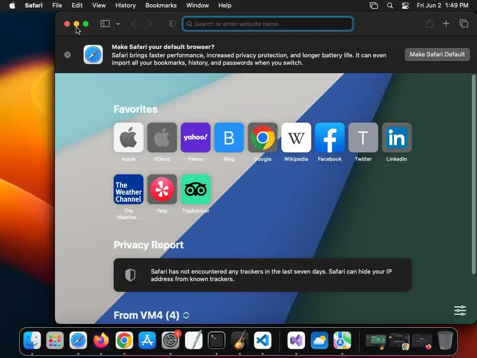Click the date and time in menu bar
The image size is (477, 358).
[443, 6]
